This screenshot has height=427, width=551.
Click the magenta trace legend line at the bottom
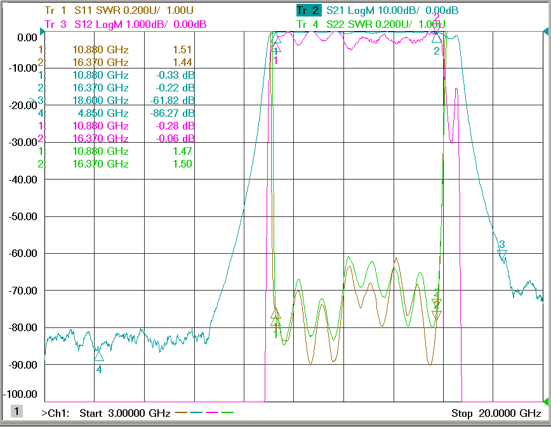tap(212, 412)
